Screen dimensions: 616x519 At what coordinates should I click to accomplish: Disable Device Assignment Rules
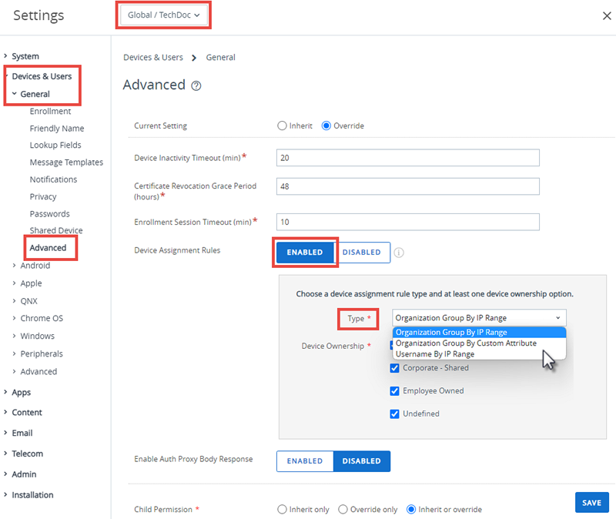coord(361,253)
